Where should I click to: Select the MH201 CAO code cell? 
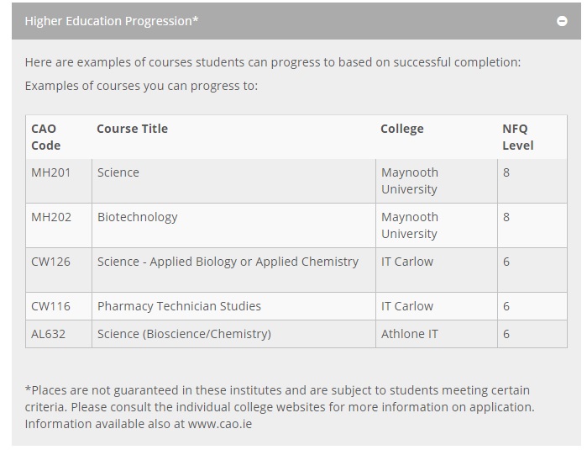point(59,181)
